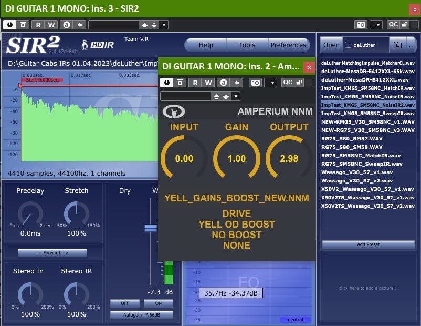Click Amperium rock-hand logo icon
This screenshot has width=421, height=326.
[x=174, y=111]
